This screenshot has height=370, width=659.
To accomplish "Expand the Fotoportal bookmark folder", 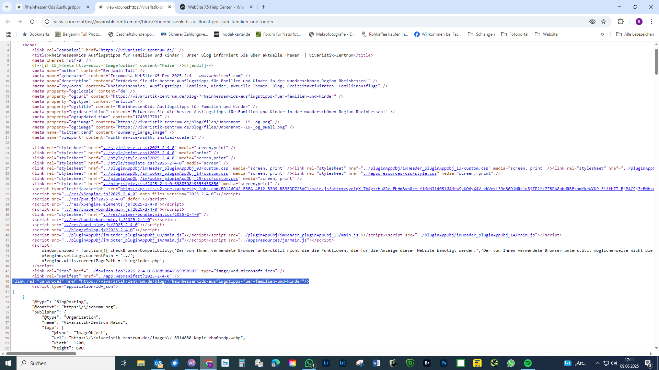I will click(x=515, y=34).
